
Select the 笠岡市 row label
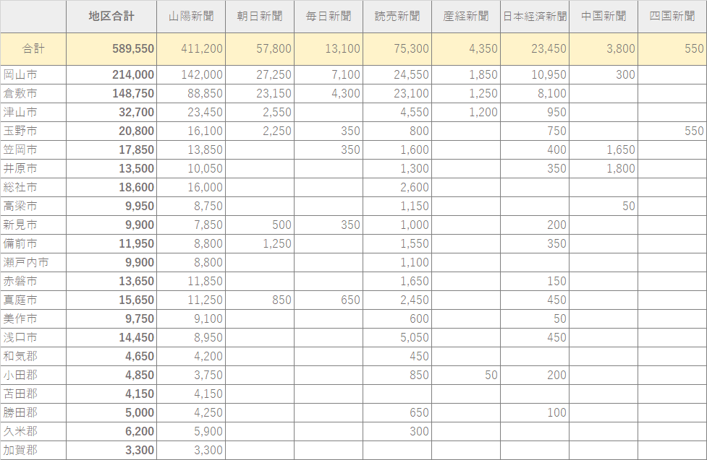[x=33, y=150]
